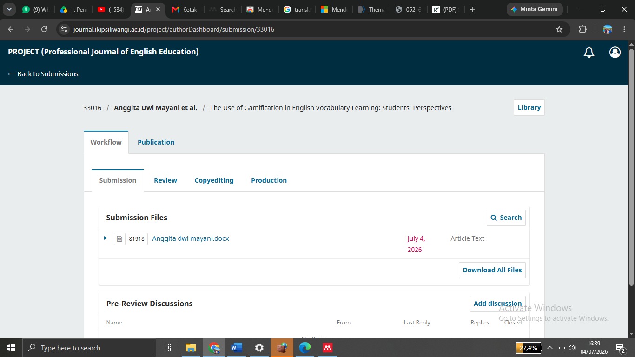Switch to the Thema browser tab

371,9
